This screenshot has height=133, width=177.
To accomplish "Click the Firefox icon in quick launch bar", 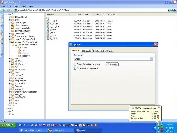I will pyautogui.click(x=52, y=125).
